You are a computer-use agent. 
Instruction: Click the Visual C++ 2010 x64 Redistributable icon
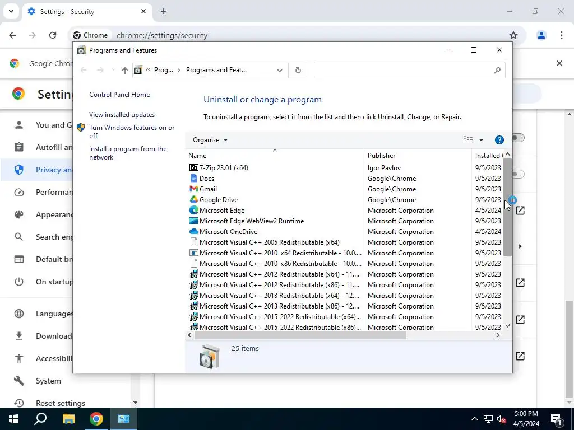[x=193, y=253]
